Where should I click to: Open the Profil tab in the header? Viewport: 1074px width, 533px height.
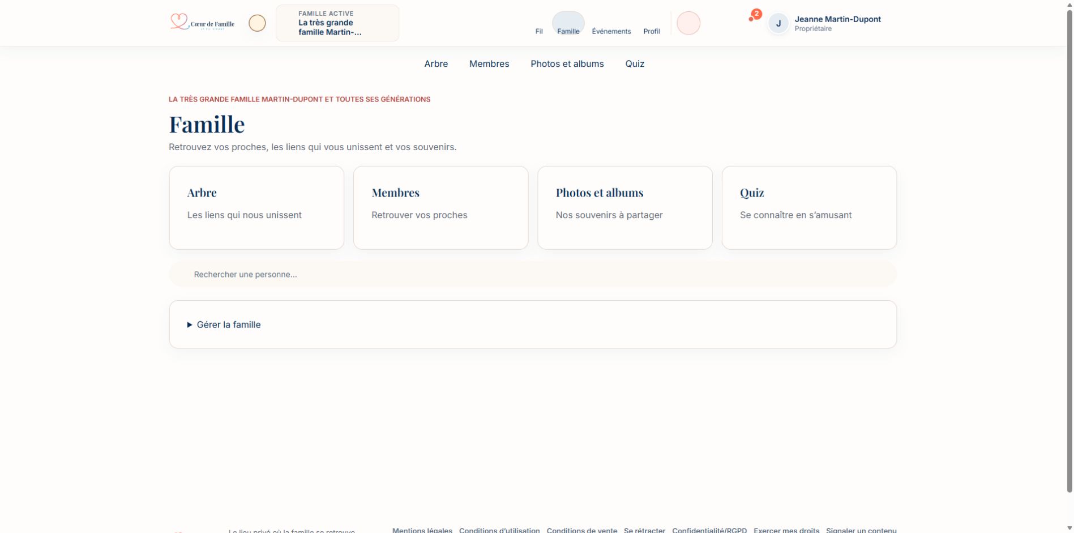tap(652, 31)
